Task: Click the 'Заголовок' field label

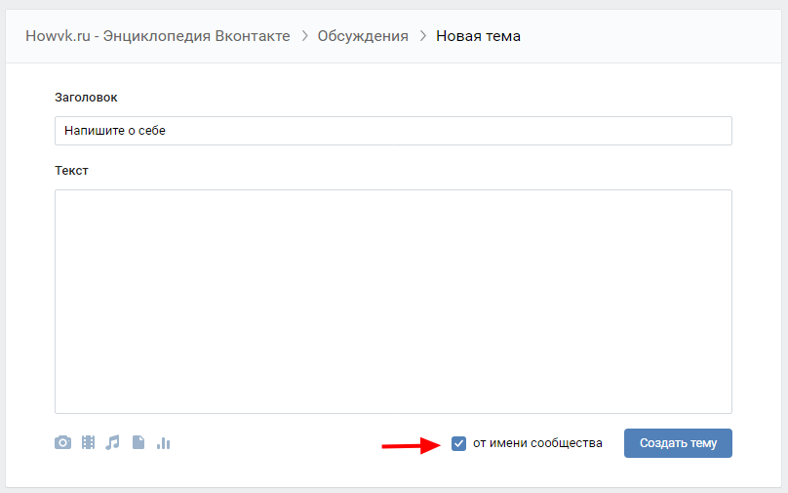Action: click(x=87, y=97)
